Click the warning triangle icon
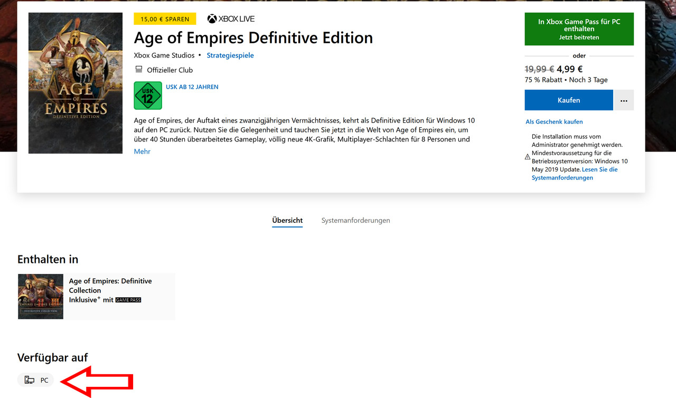Image resolution: width=676 pixels, height=398 pixels. 527,157
